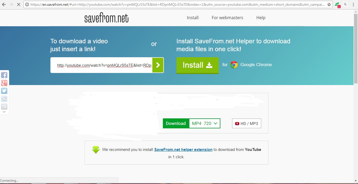358x184 pixels.
Task: Share on Facebook from the side bar
Action: click(4, 75)
